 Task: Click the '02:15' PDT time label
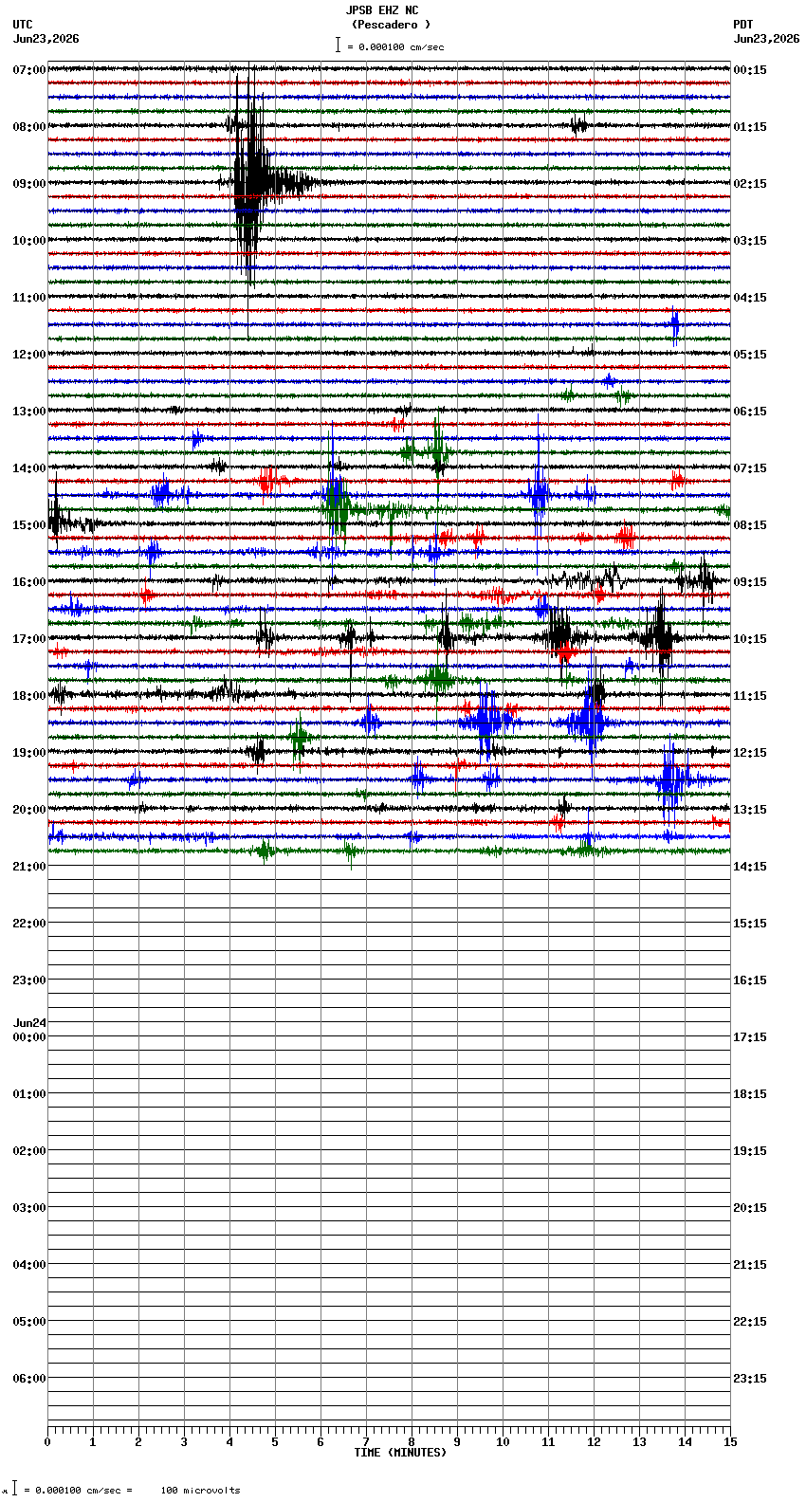[750, 184]
